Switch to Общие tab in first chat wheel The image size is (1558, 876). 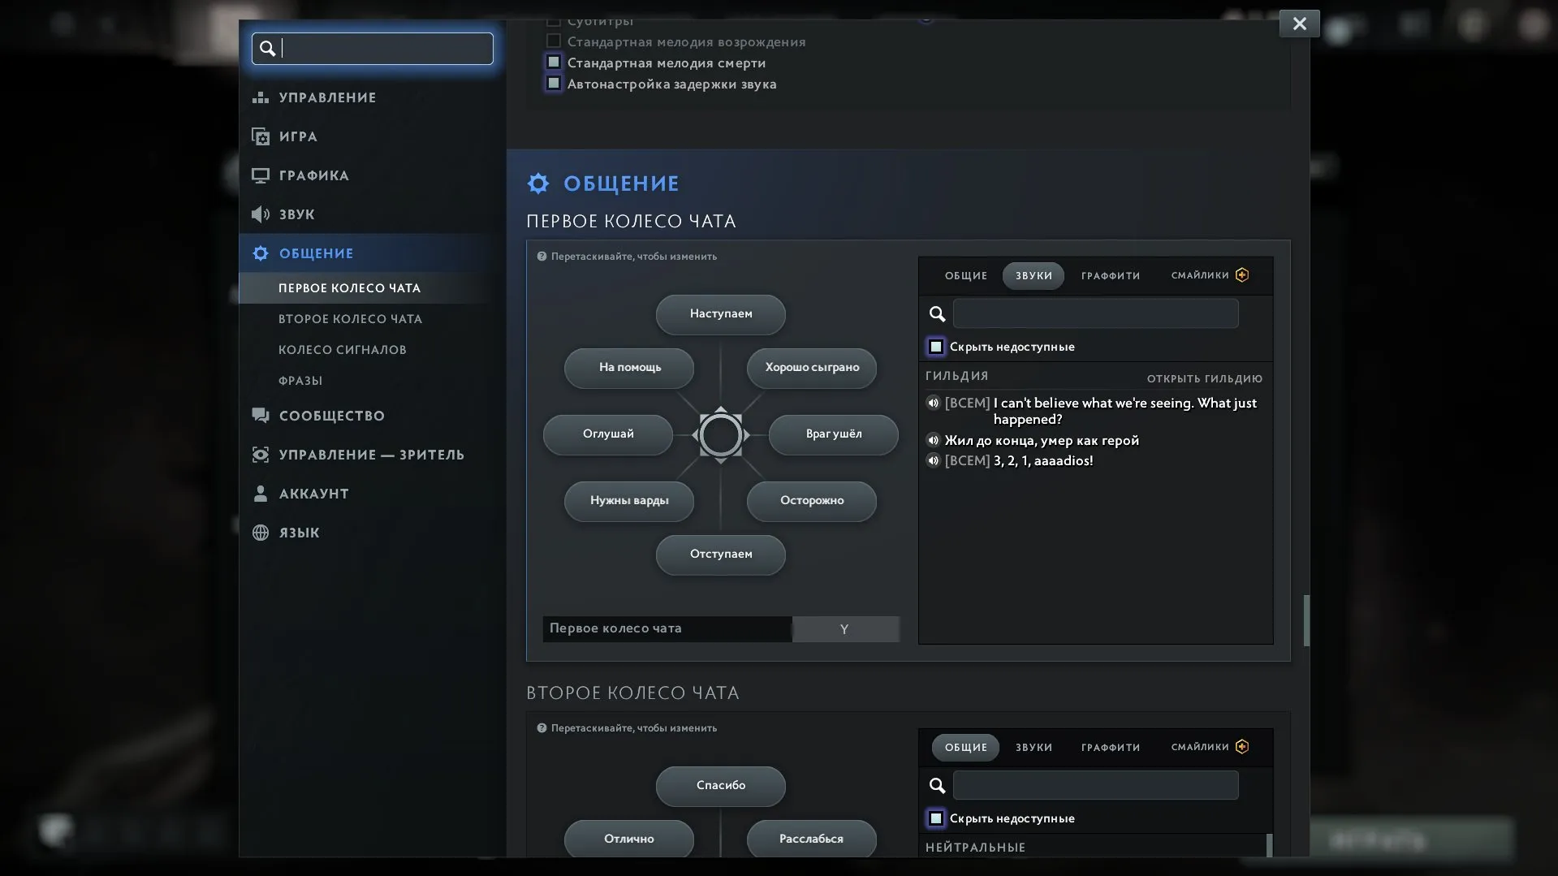pyautogui.click(x=966, y=276)
